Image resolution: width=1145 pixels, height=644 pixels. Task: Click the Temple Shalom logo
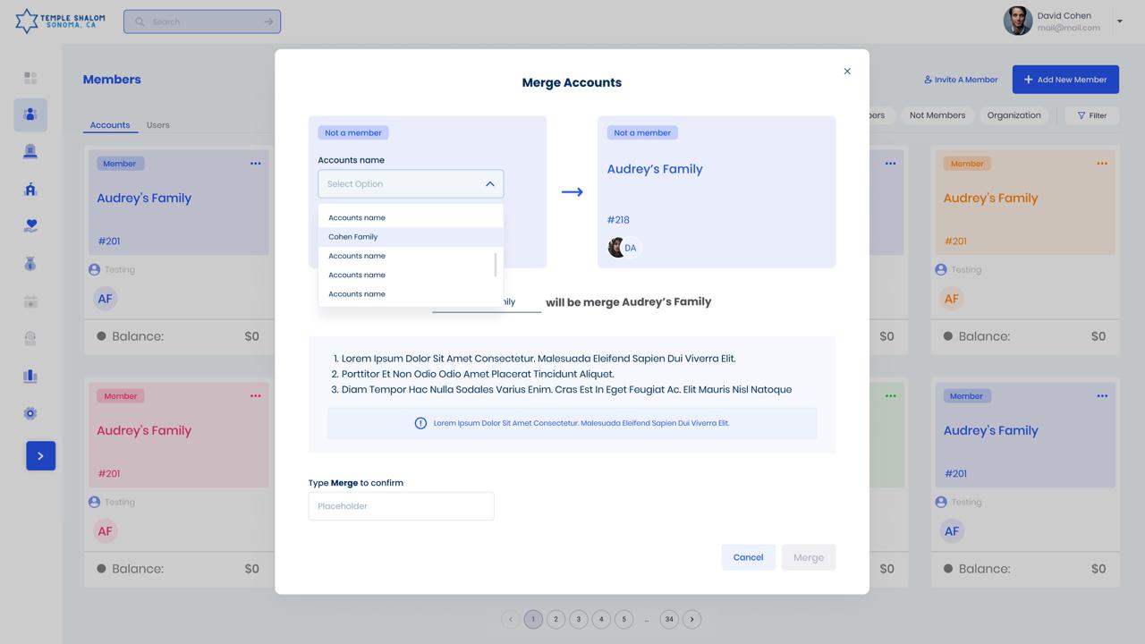point(60,21)
